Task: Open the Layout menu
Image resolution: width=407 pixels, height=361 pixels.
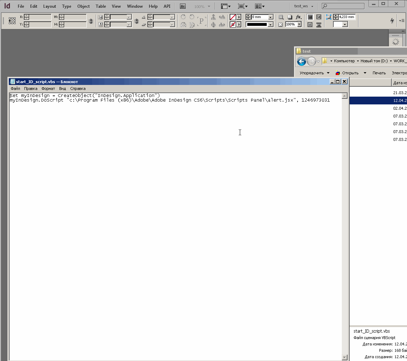Action: pyautogui.click(x=49, y=6)
